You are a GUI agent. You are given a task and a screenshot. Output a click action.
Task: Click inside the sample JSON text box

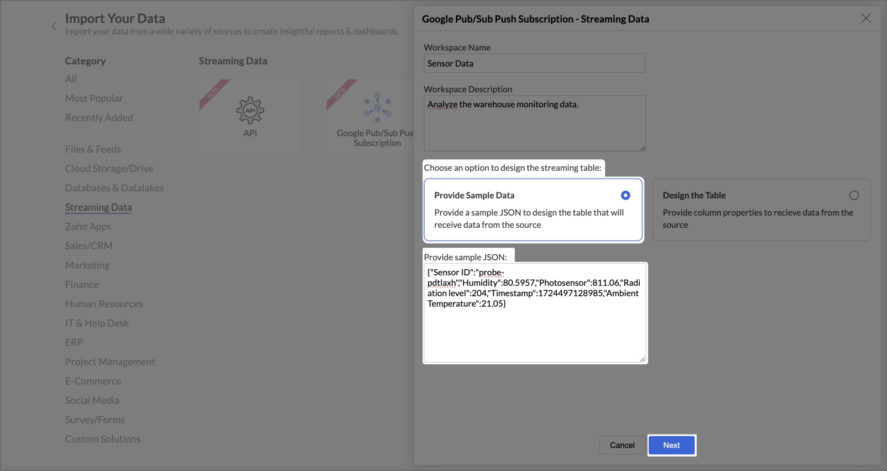pyautogui.click(x=534, y=332)
